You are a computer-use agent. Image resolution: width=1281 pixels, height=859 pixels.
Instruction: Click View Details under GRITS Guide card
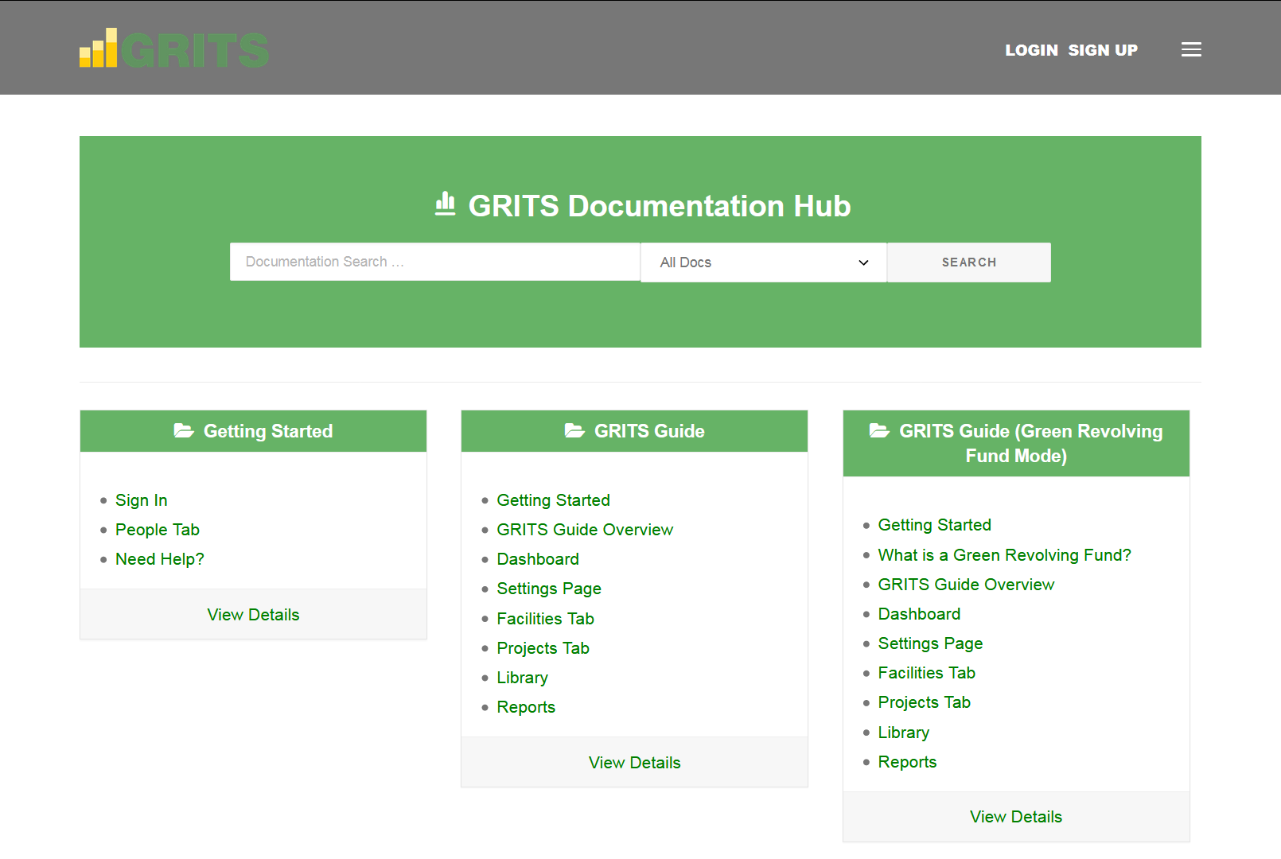point(635,763)
